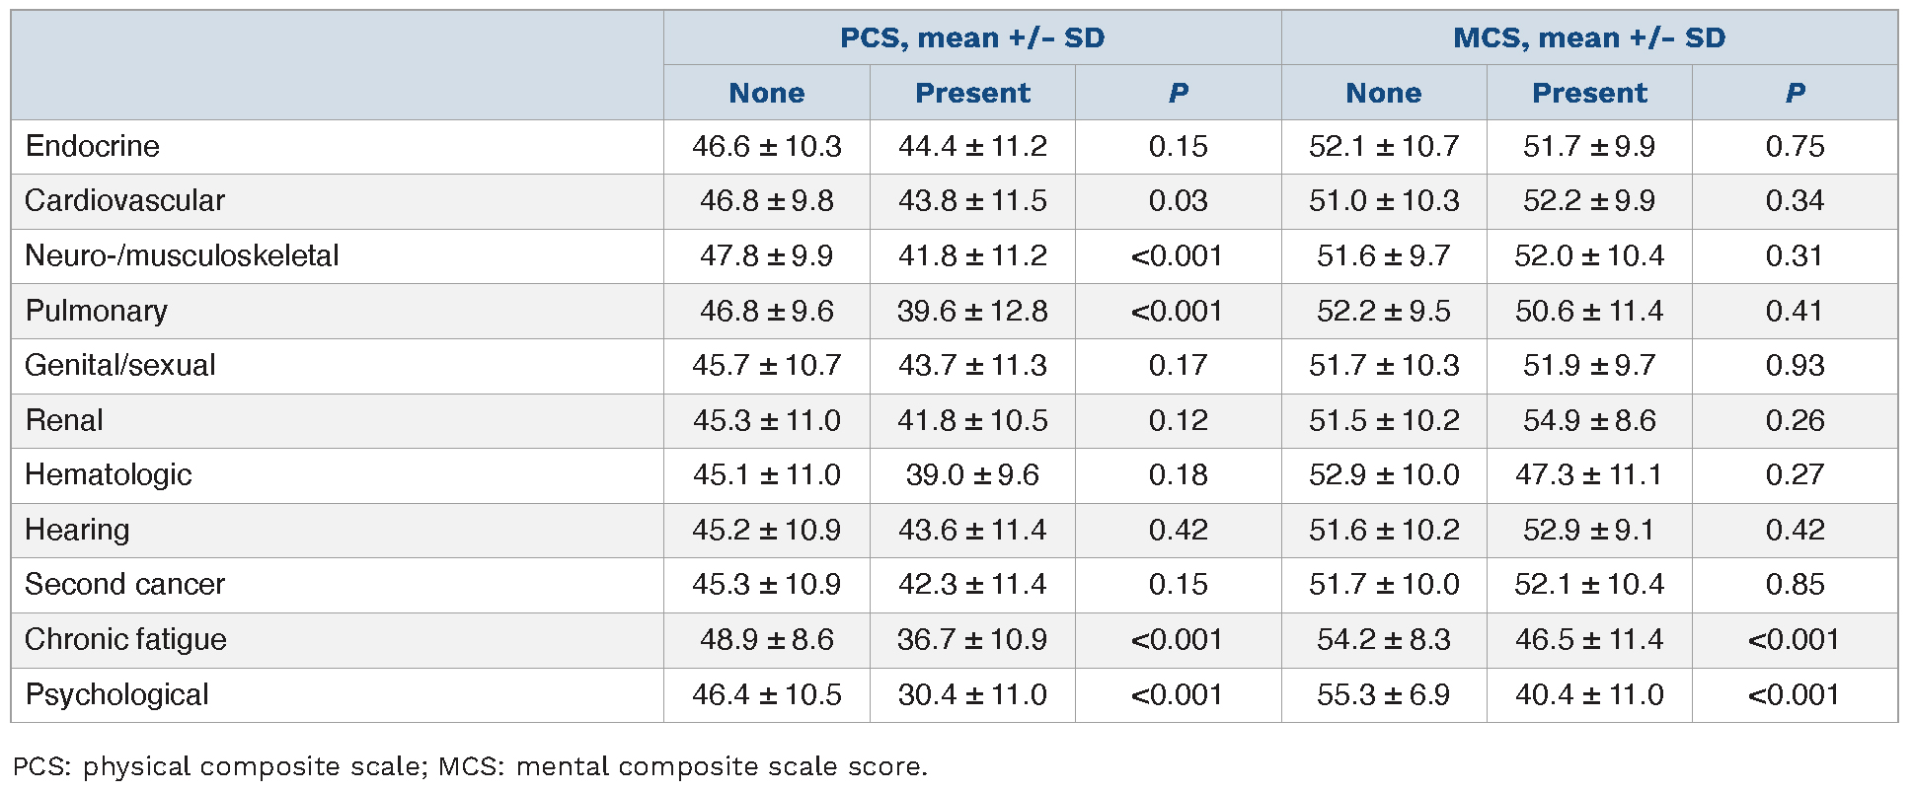This screenshot has height=791, width=1913.
Task: Click the Psychological row label
Action: click(117, 695)
